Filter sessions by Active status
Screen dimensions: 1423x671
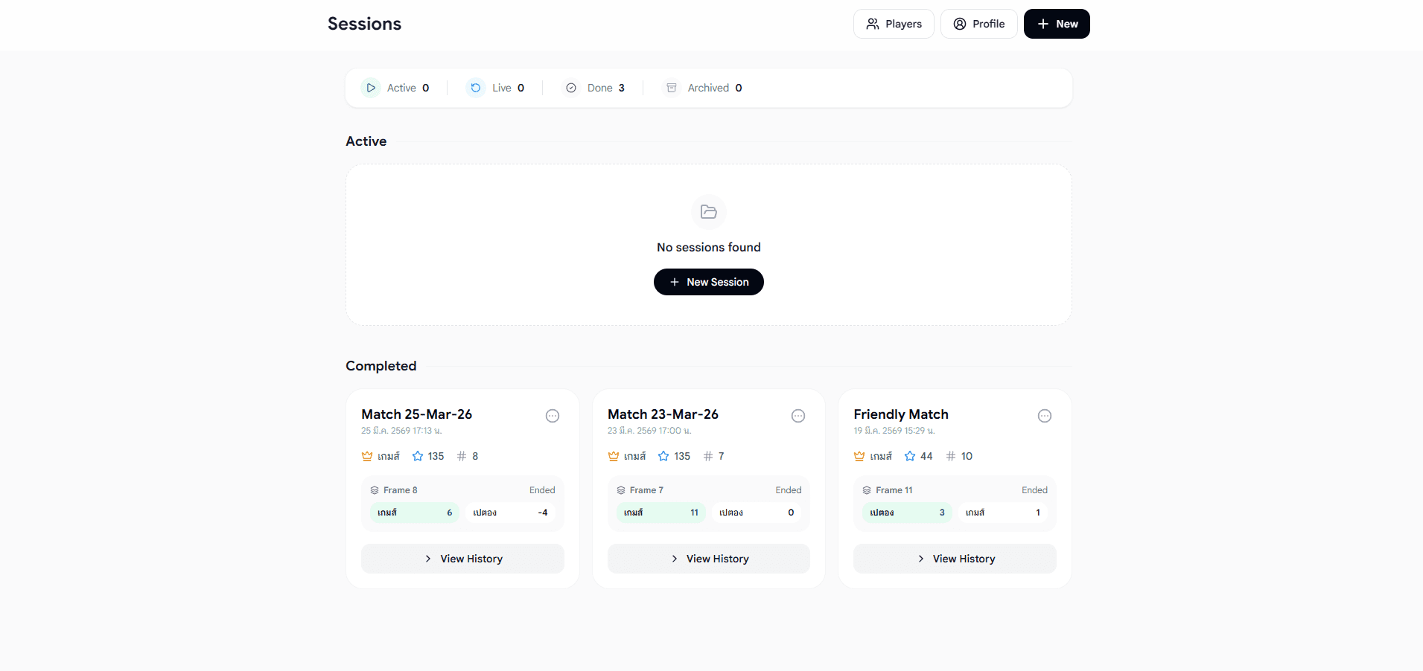tap(395, 88)
